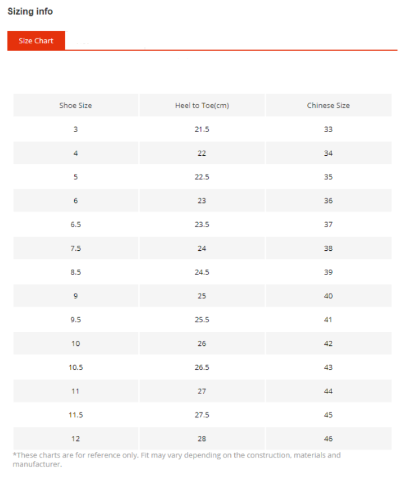Click the 27 heel to toe value
Viewport: 403px width, 501px height.
(x=202, y=391)
